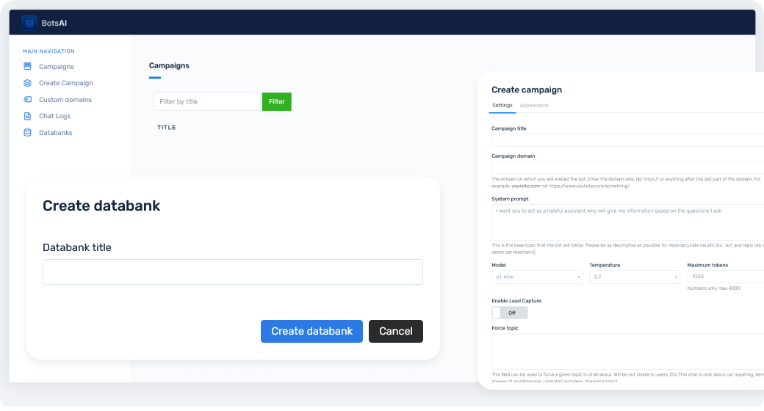This screenshot has width=764, height=411.
Task: Select the Settings tab
Action: coord(502,106)
